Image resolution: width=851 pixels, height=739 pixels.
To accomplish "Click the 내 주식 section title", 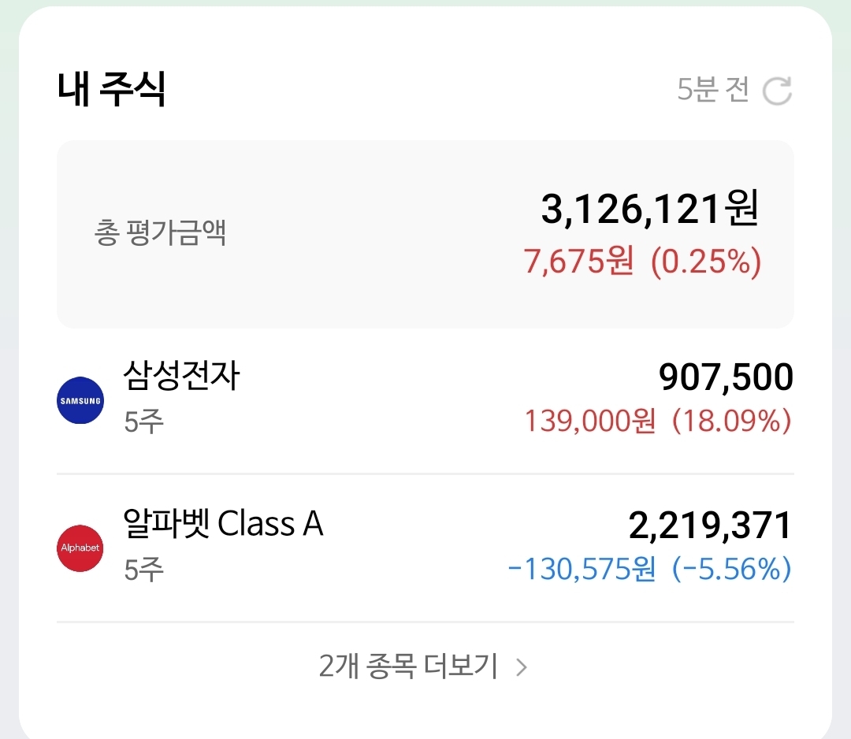I will point(111,90).
